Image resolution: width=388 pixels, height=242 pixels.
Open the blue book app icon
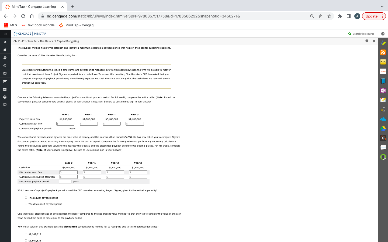(383, 81)
